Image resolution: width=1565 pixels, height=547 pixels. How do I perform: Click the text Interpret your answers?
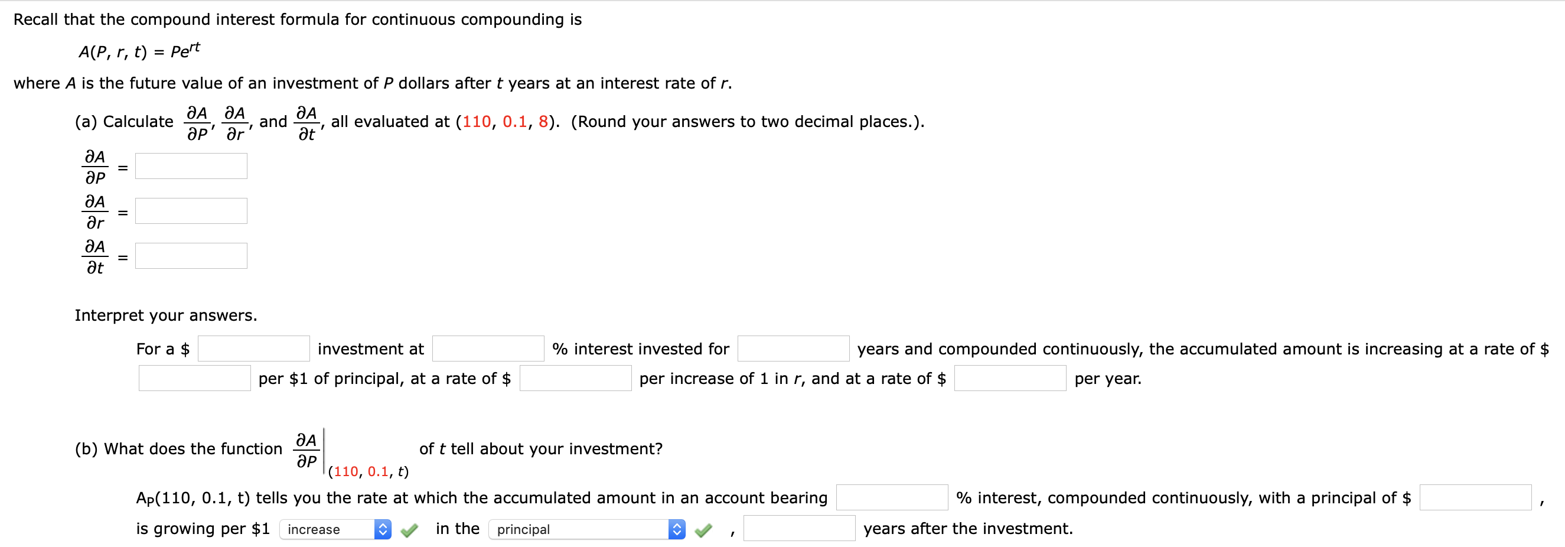point(166,315)
